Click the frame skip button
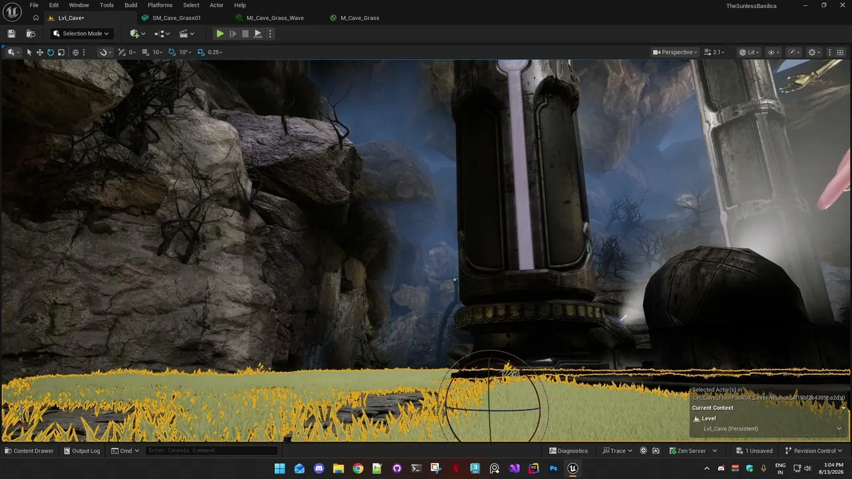This screenshot has width=852, height=479. tap(233, 34)
